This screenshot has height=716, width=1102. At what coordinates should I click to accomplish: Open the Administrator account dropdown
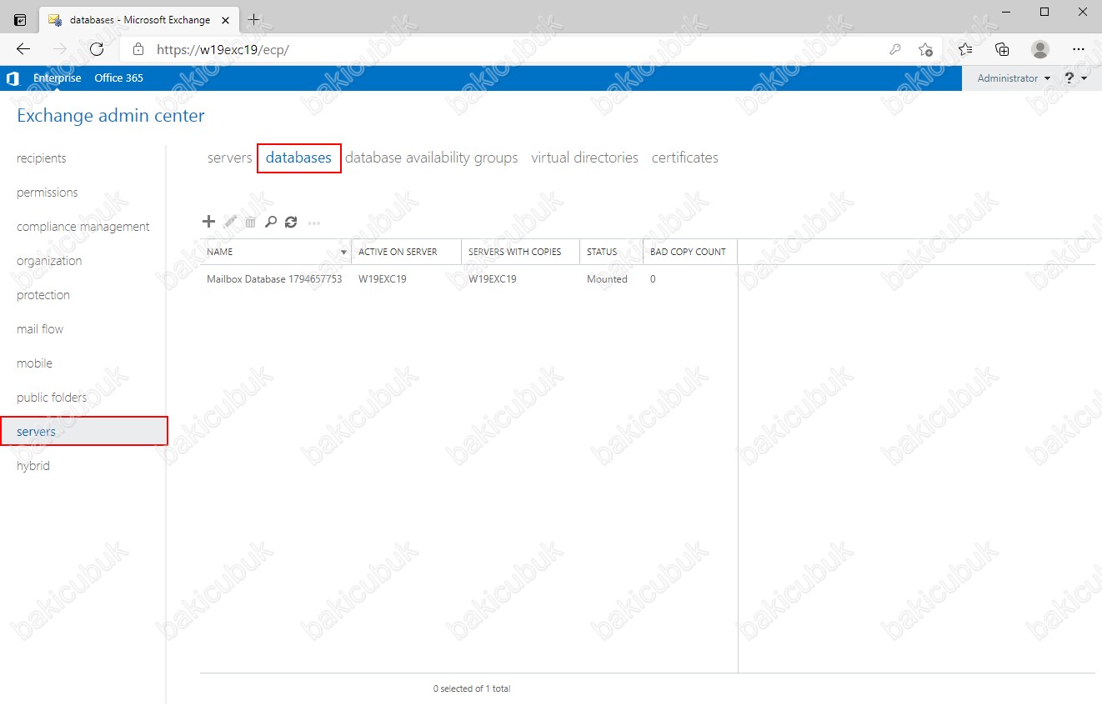point(1014,78)
